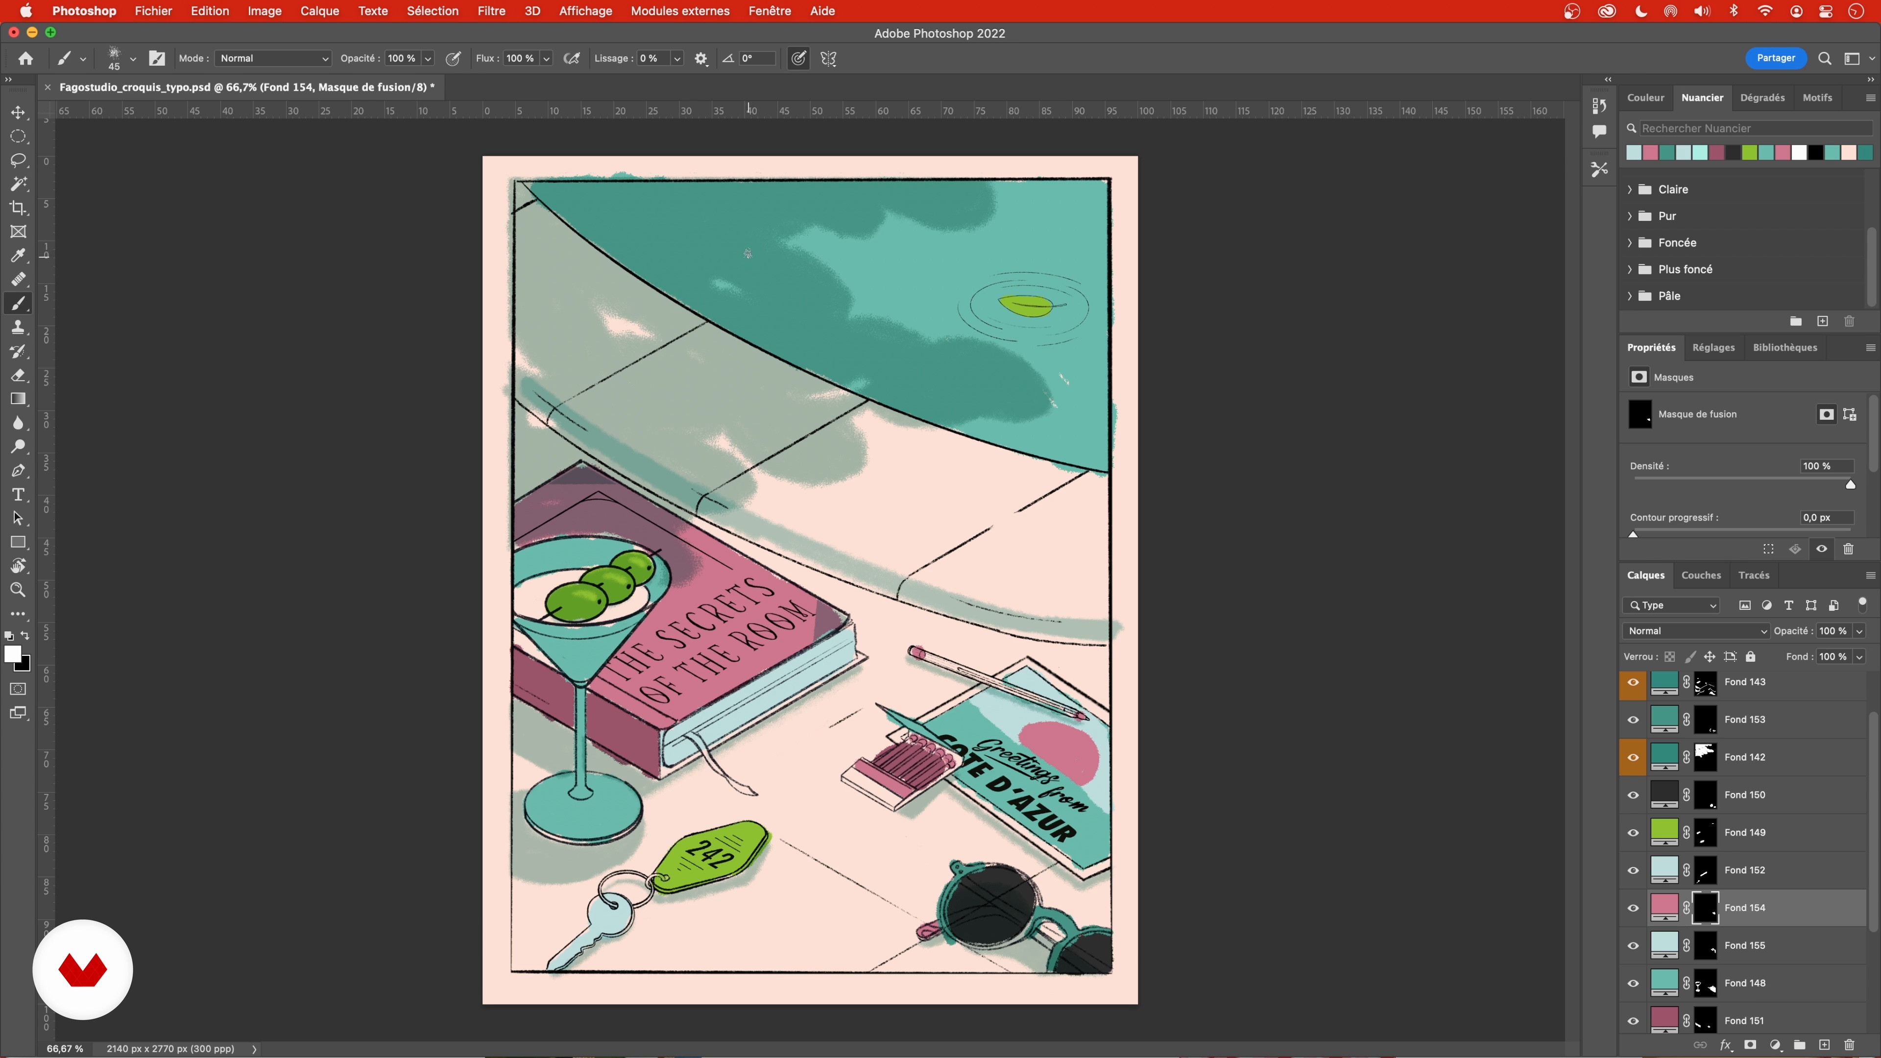
Task: Select the Dodge tool
Action: (x=18, y=447)
